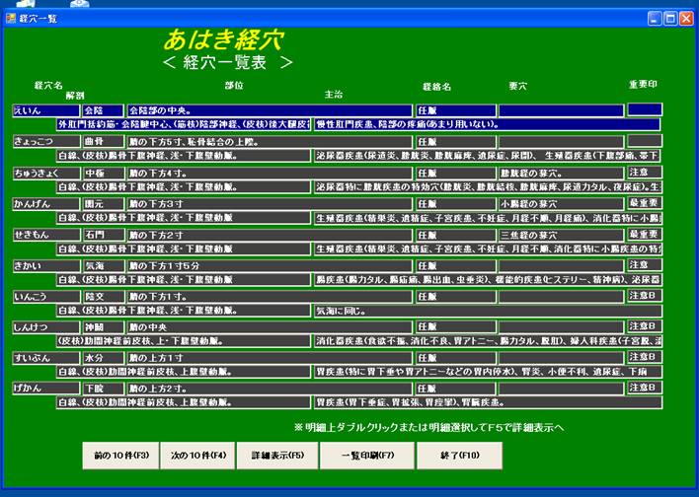Click the 石門 point name cell
Screen dimensions: 699x497
coord(103,235)
